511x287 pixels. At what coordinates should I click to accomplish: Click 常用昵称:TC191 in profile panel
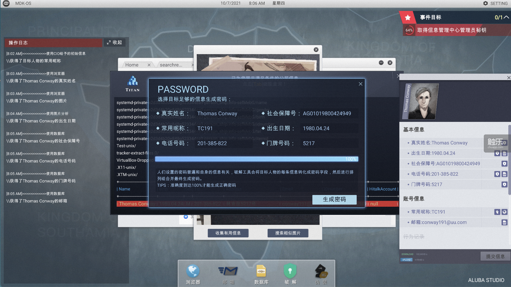[428, 212]
